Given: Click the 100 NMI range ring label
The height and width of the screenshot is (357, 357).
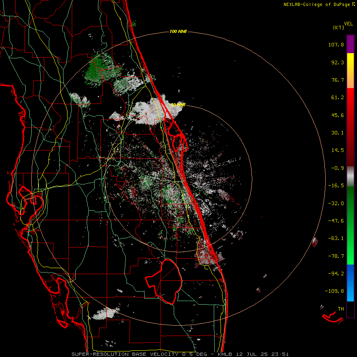Looking at the screenshot, I should pos(178,31).
